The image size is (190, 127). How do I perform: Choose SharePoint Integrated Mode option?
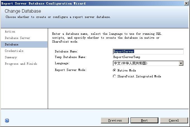click(x=115, y=76)
